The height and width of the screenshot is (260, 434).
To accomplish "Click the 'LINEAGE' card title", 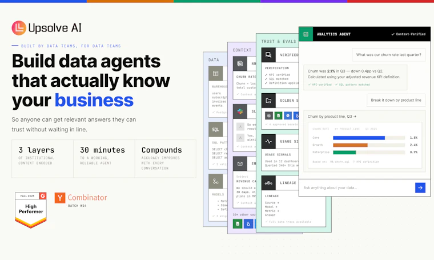I will click(x=288, y=183).
